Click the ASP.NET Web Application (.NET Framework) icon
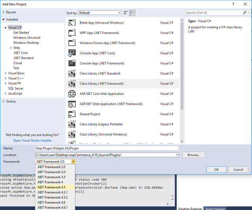 pyautogui.click(x=72, y=104)
